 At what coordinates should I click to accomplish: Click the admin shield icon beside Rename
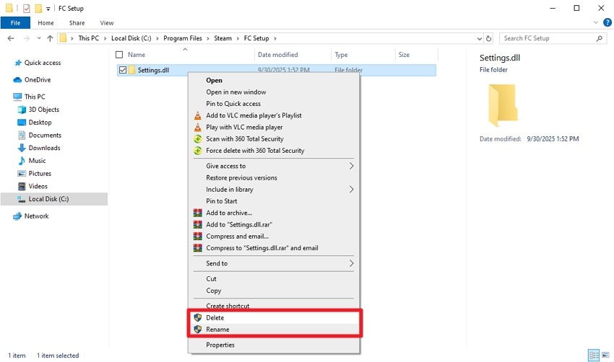198,329
